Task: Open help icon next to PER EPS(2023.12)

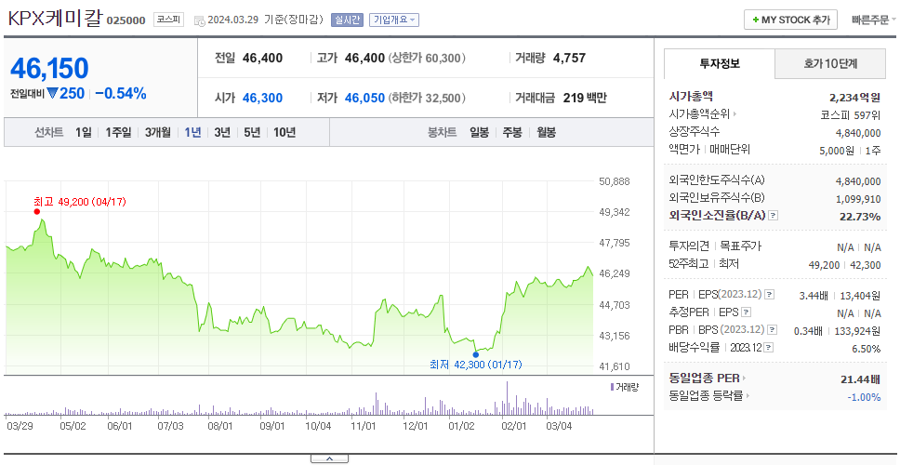Action: 769,295
